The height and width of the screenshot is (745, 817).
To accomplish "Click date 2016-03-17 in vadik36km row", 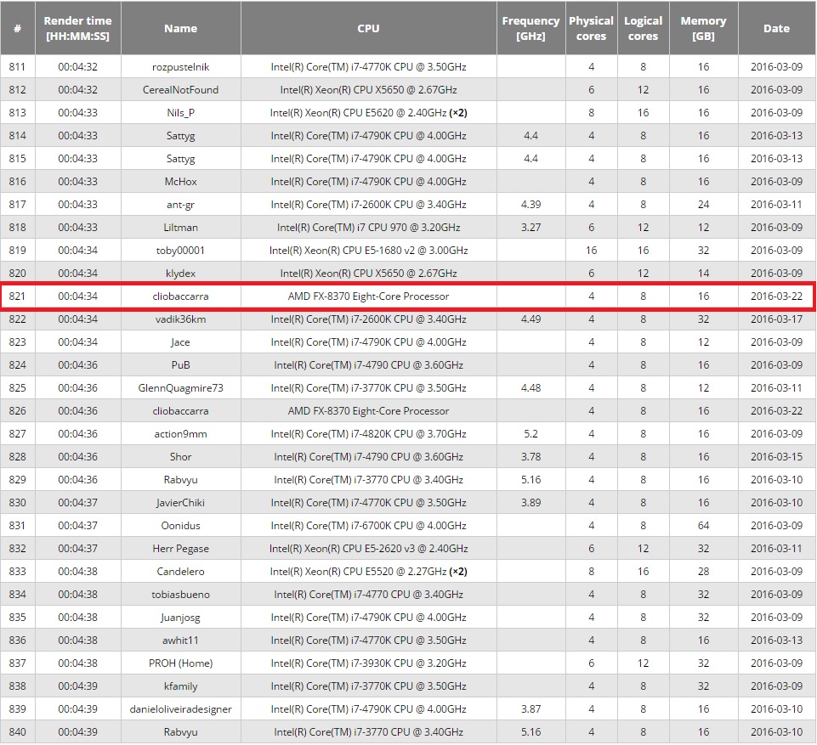I will pos(776,319).
